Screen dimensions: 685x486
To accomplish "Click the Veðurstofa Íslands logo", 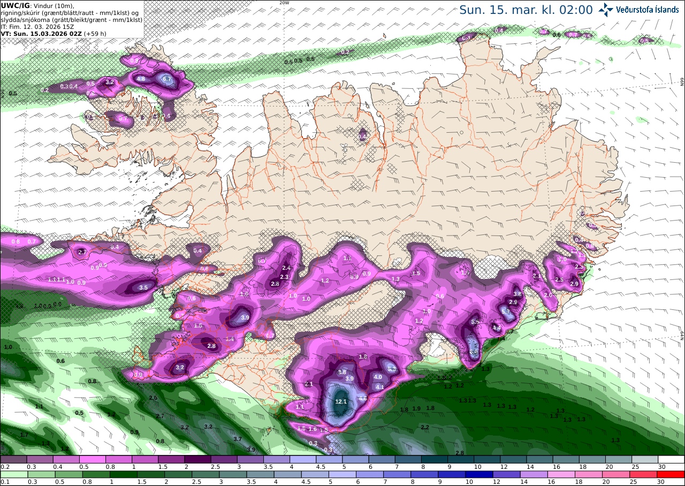I will (x=638, y=9).
